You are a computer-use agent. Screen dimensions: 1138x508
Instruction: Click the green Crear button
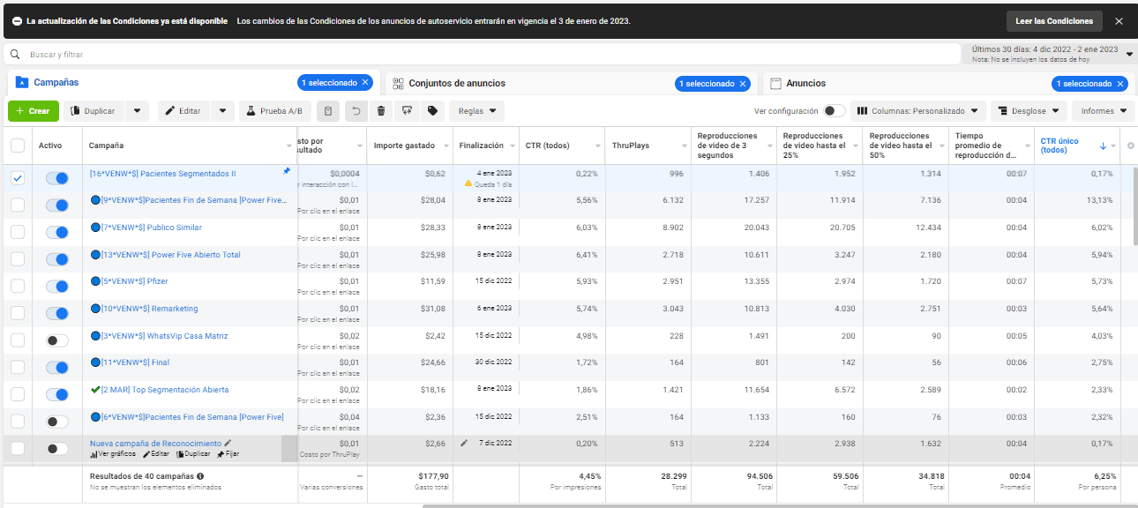click(34, 111)
